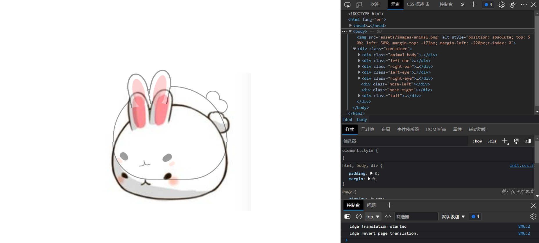Expand padding shorthand triangle
The width and height of the screenshot is (539, 243).
click(x=371, y=173)
